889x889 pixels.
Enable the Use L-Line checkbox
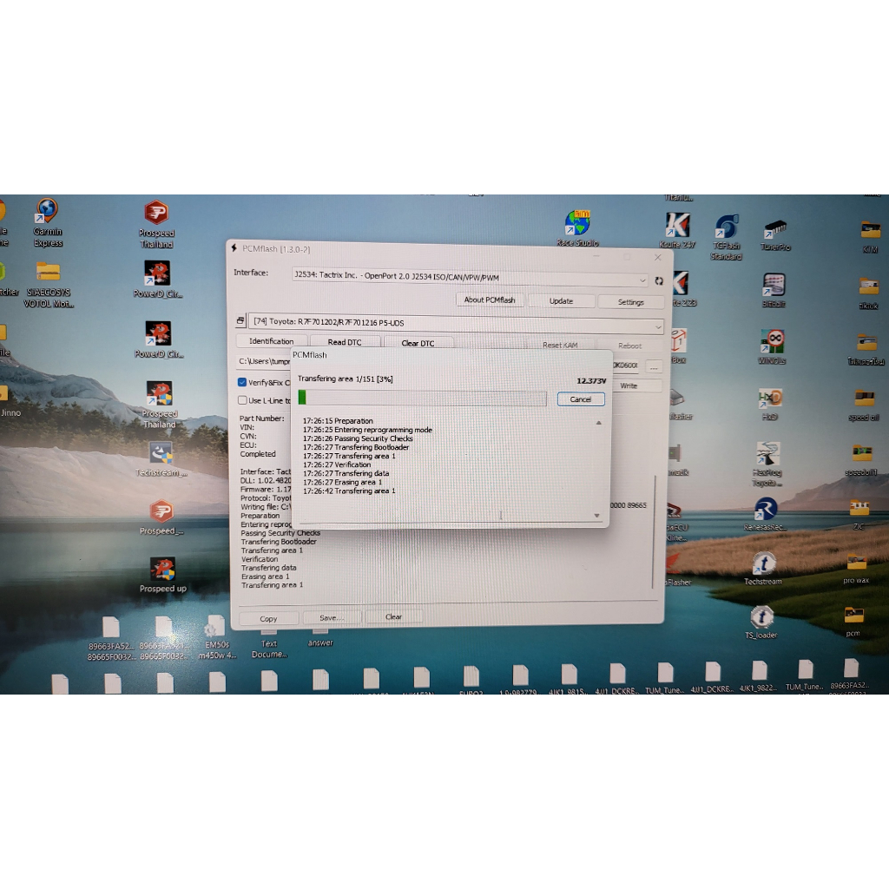tap(243, 400)
